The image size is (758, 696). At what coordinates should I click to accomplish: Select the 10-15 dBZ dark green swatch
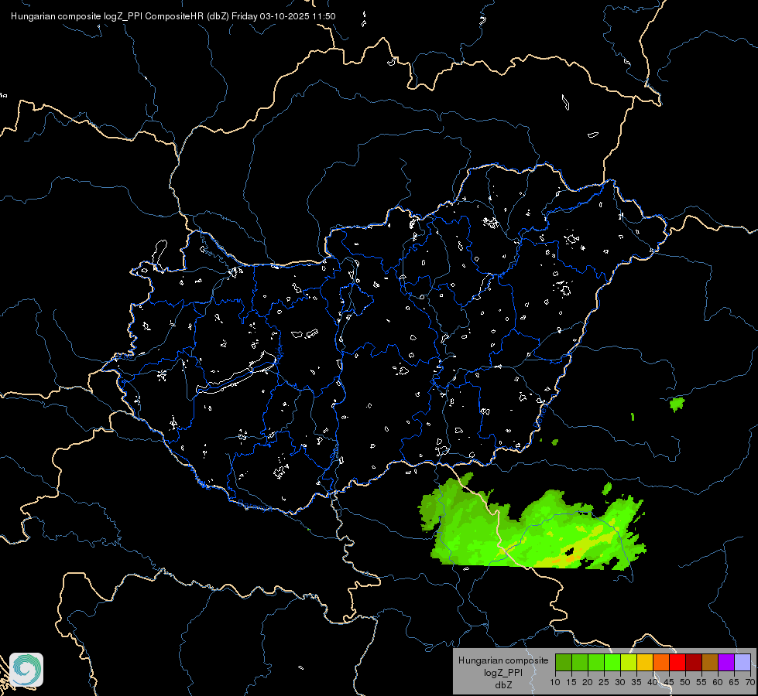(564, 662)
